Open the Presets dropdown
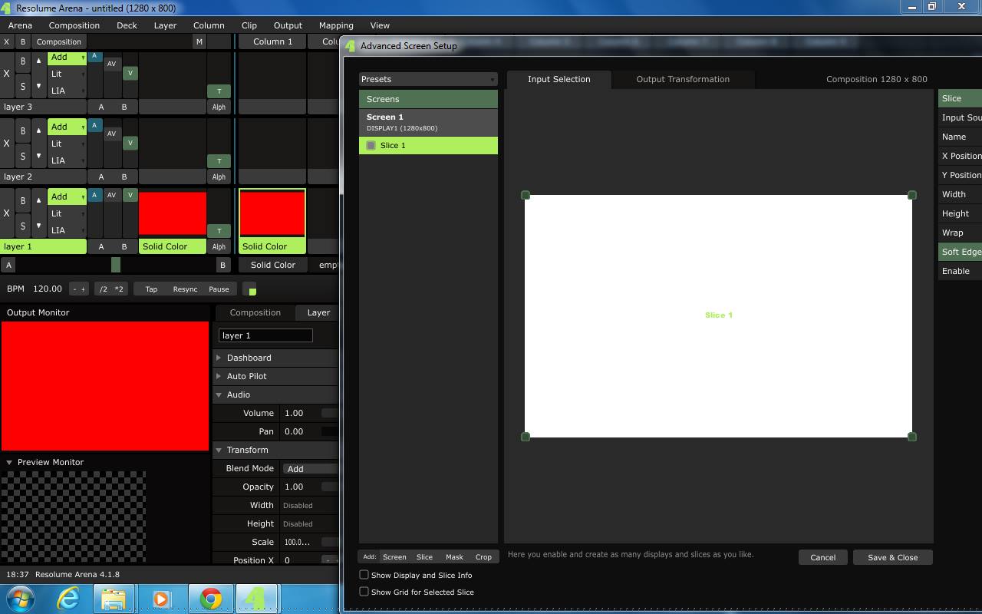This screenshot has height=614, width=982. (428, 79)
